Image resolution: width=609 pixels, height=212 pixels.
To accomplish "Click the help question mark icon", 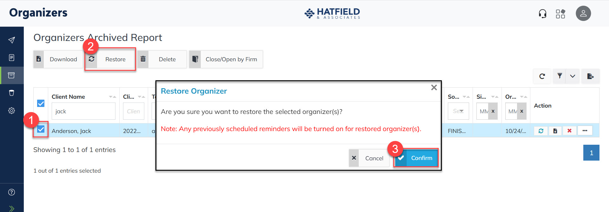I will [x=12, y=192].
